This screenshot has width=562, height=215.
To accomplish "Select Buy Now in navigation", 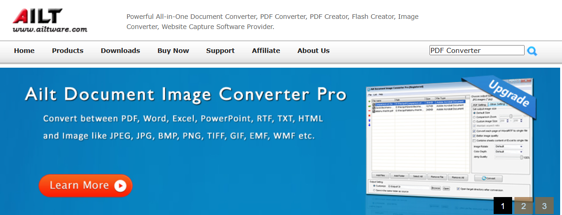I will point(173,51).
